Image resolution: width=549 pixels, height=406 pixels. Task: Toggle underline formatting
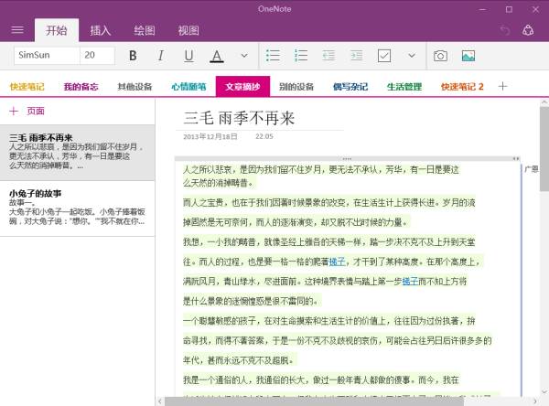pyautogui.click(x=188, y=55)
